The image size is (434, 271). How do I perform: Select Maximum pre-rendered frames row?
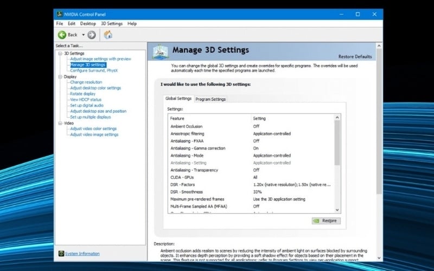tap(251, 199)
